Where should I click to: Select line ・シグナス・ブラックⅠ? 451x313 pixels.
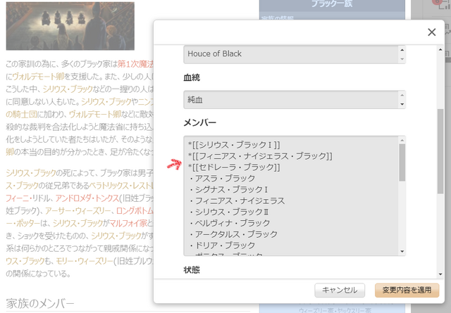[228, 189]
